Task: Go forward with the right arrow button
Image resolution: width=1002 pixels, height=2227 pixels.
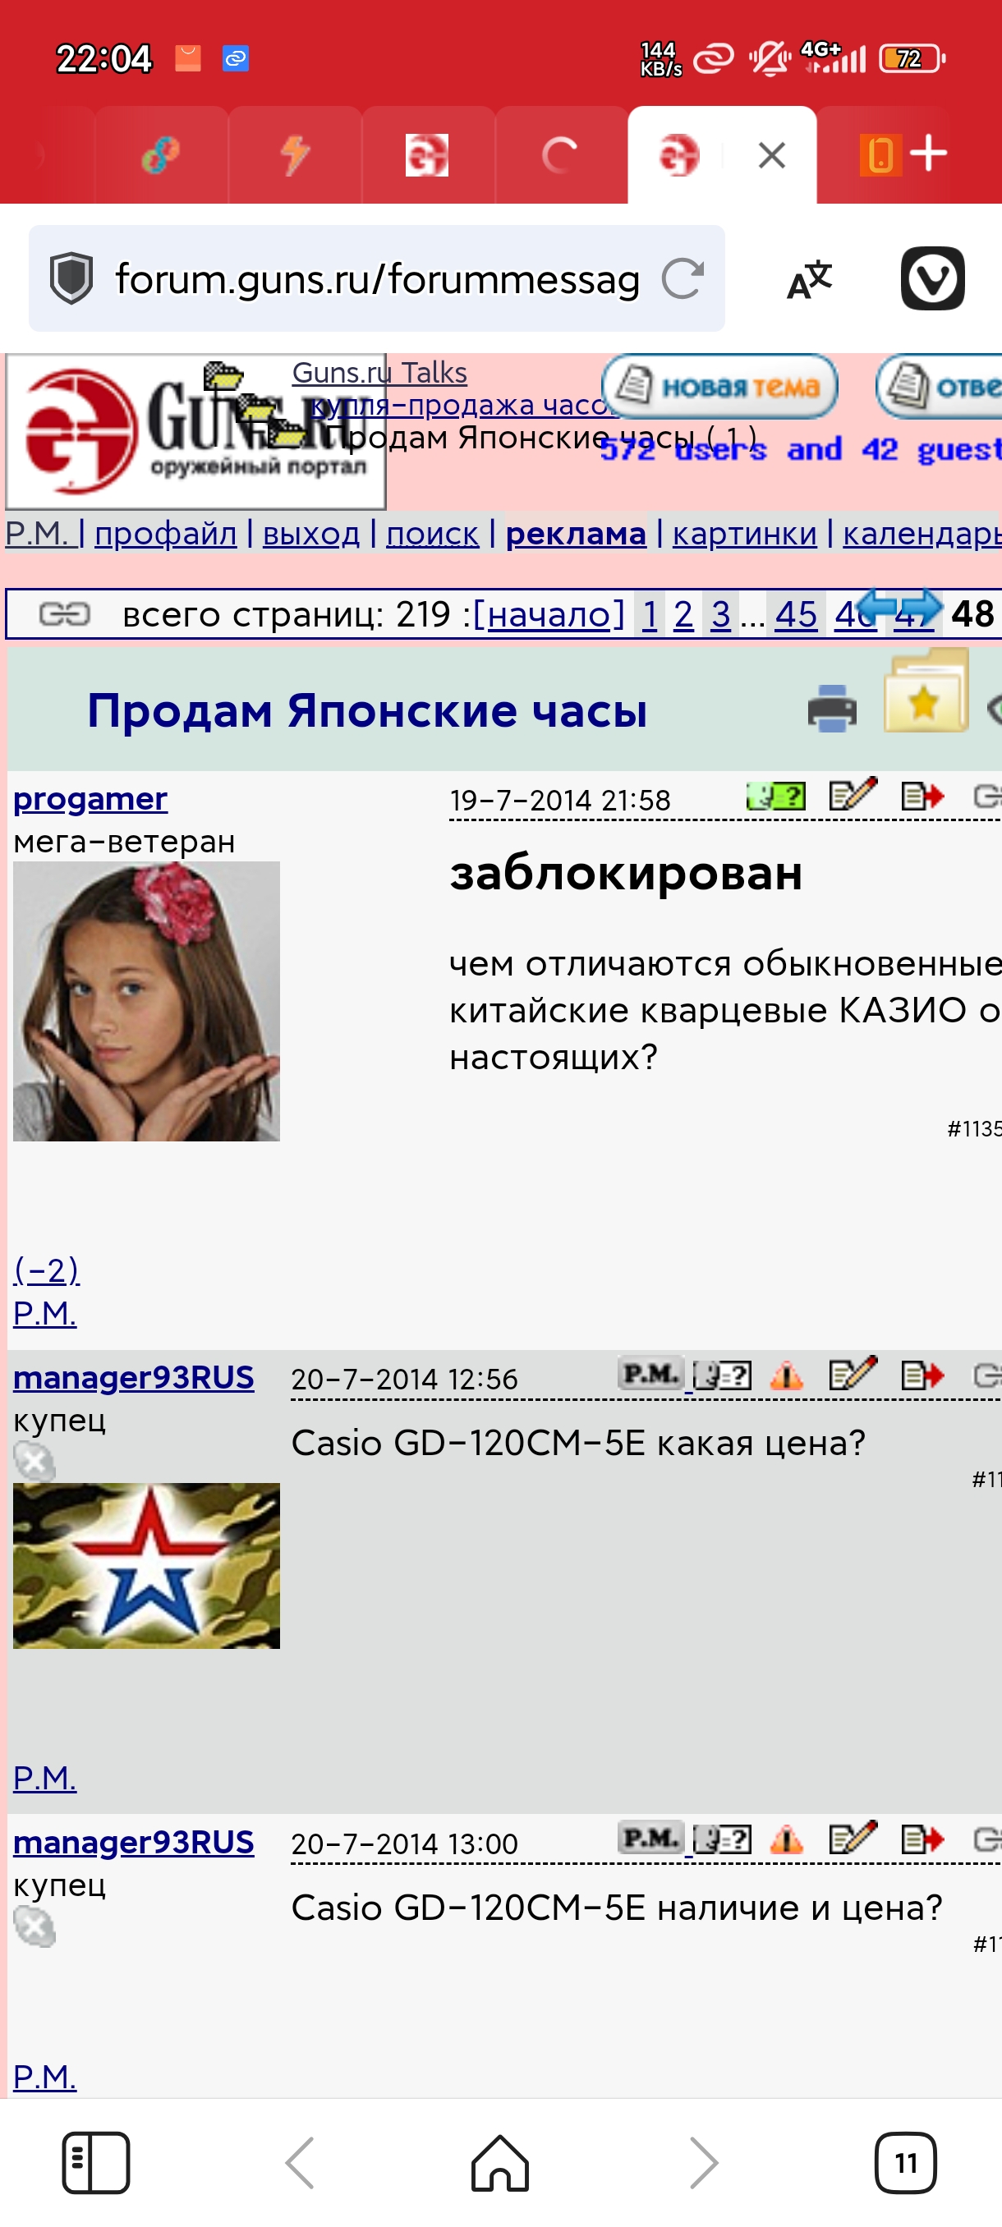Action: [x=704, y=2162]
